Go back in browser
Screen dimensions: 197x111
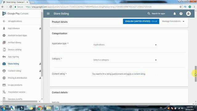point(3,7)
